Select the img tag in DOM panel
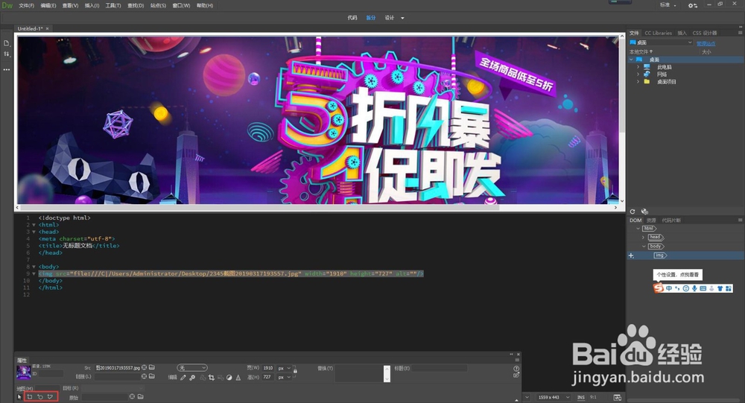The width and height of the screenshot is (745, 403). coord(660,256)
